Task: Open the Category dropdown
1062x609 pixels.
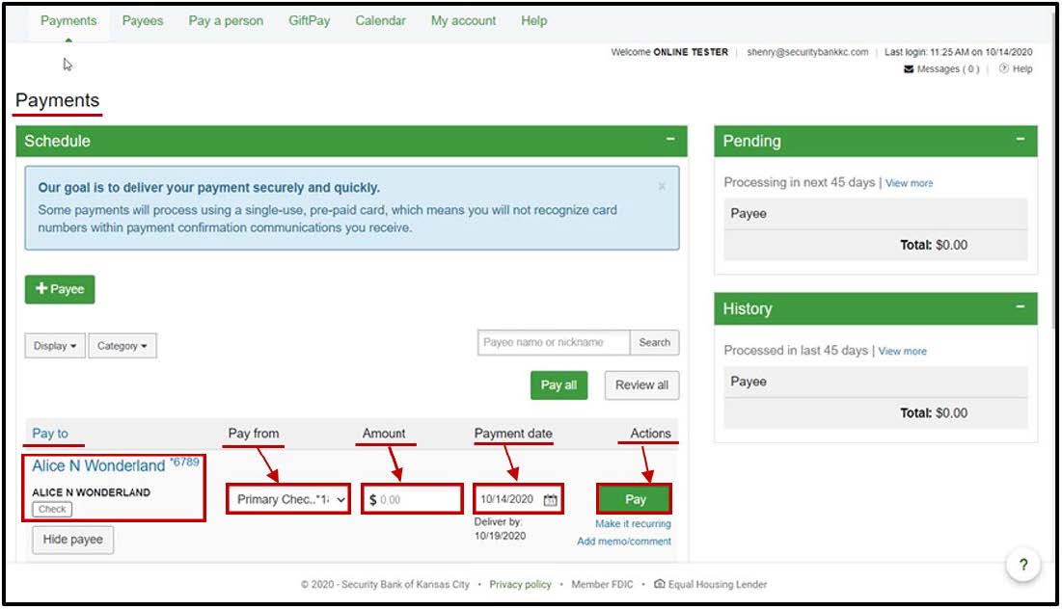Action: click(123, 346)
